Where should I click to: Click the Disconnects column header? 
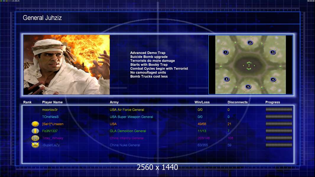[x=238, y=102]
